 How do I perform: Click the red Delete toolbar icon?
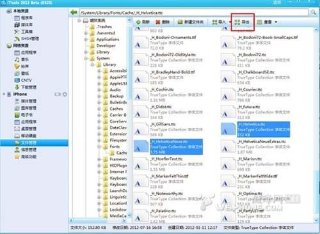[158, 22]
